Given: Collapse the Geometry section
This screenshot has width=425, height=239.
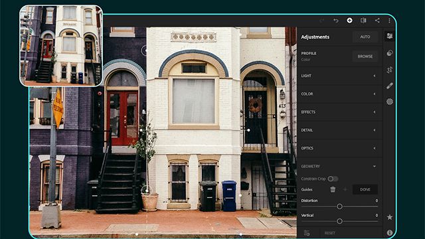Looking at the screenshot, I should (x=339, y=167).
